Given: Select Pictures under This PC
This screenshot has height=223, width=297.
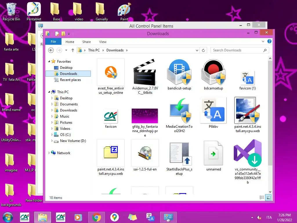Looking at the screenshot, I should [66, 122].
